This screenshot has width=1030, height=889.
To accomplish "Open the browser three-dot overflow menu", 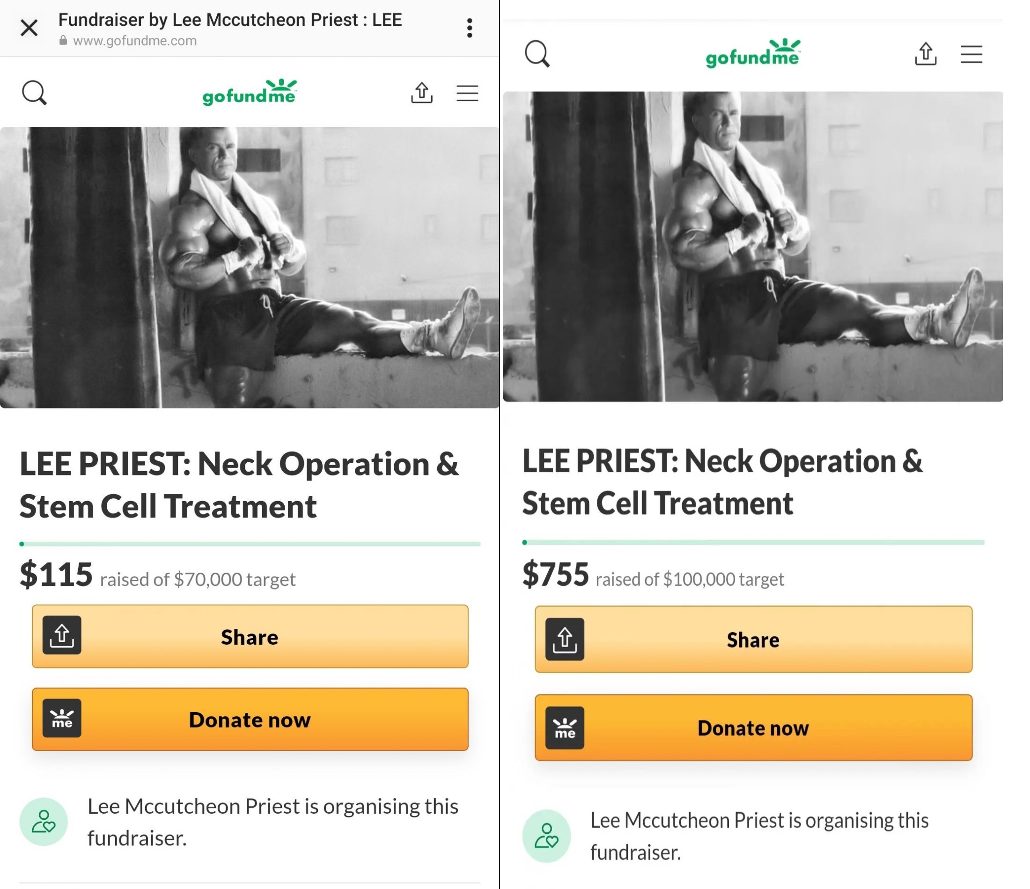I will coord(469,28).
